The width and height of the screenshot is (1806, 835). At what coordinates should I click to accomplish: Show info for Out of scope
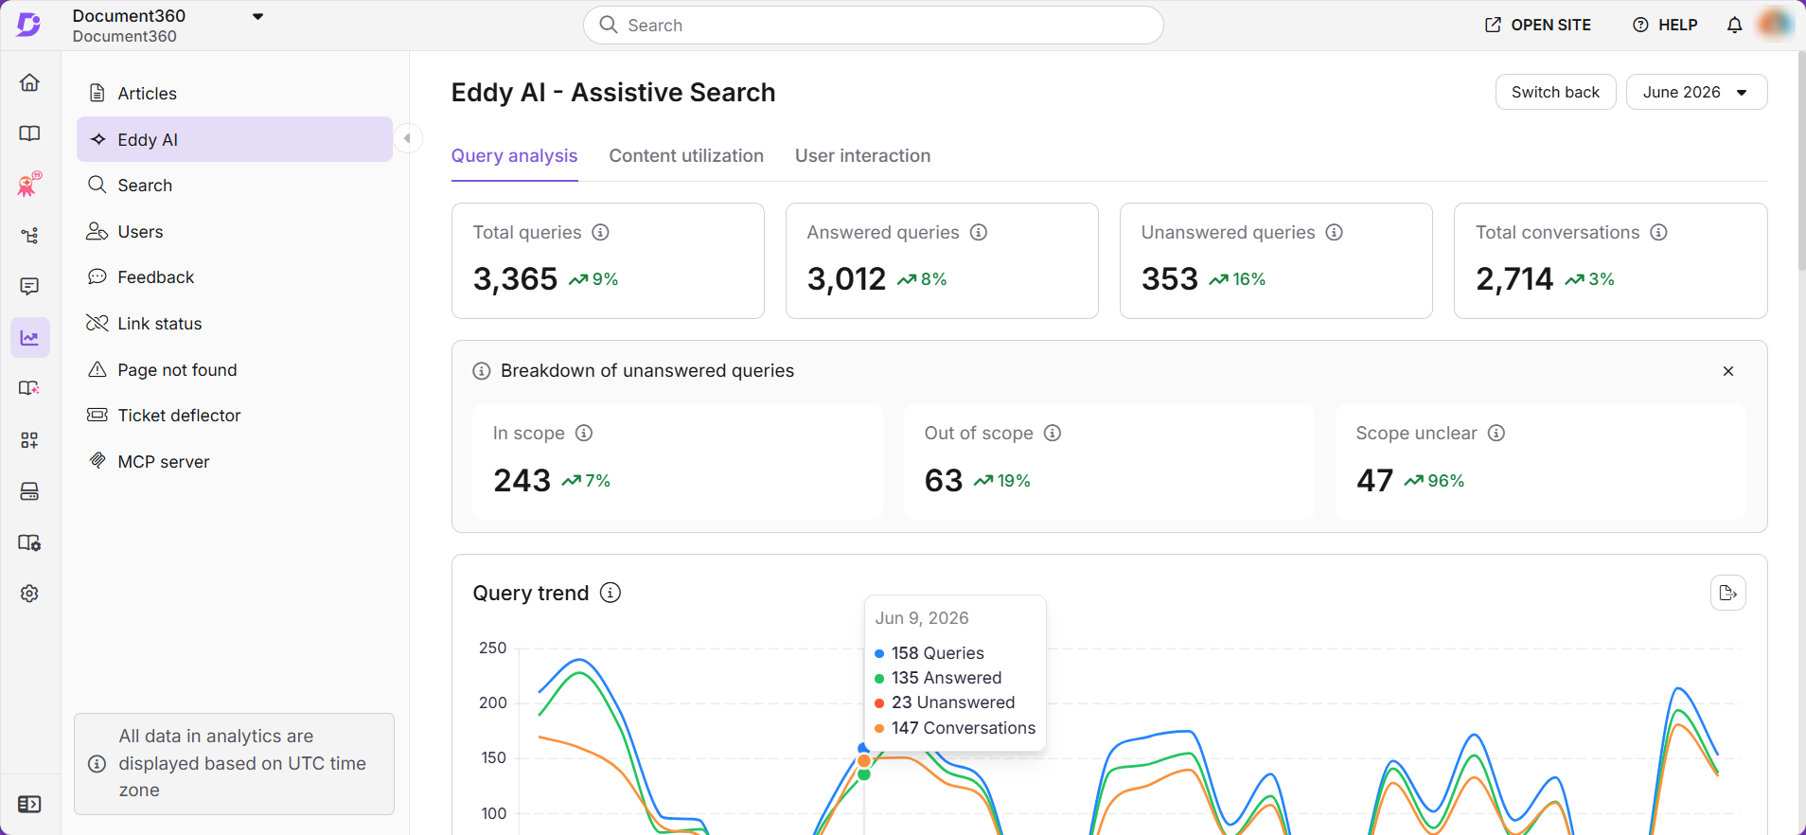[x=1053, y=433]
